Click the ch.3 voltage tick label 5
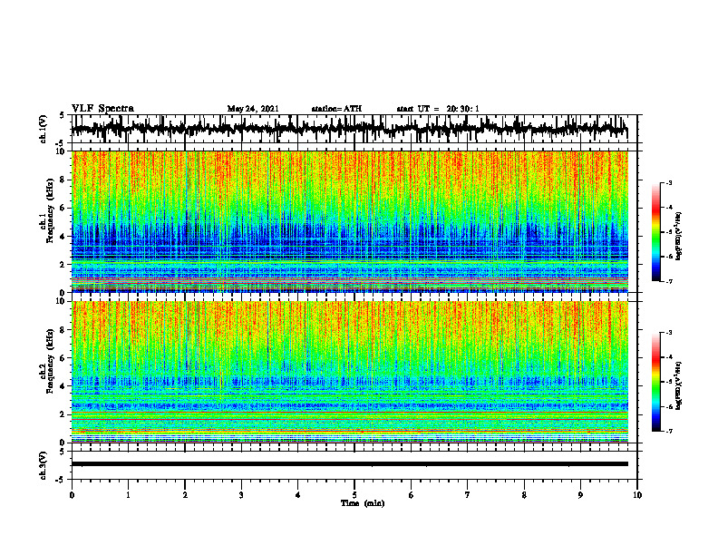This screenshot has height=555, width=718. [x=63, y=452]
